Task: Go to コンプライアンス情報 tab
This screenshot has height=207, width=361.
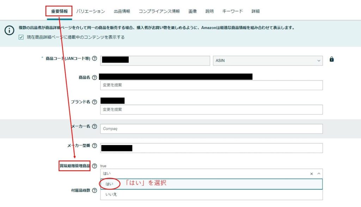Action: (159, 11)
